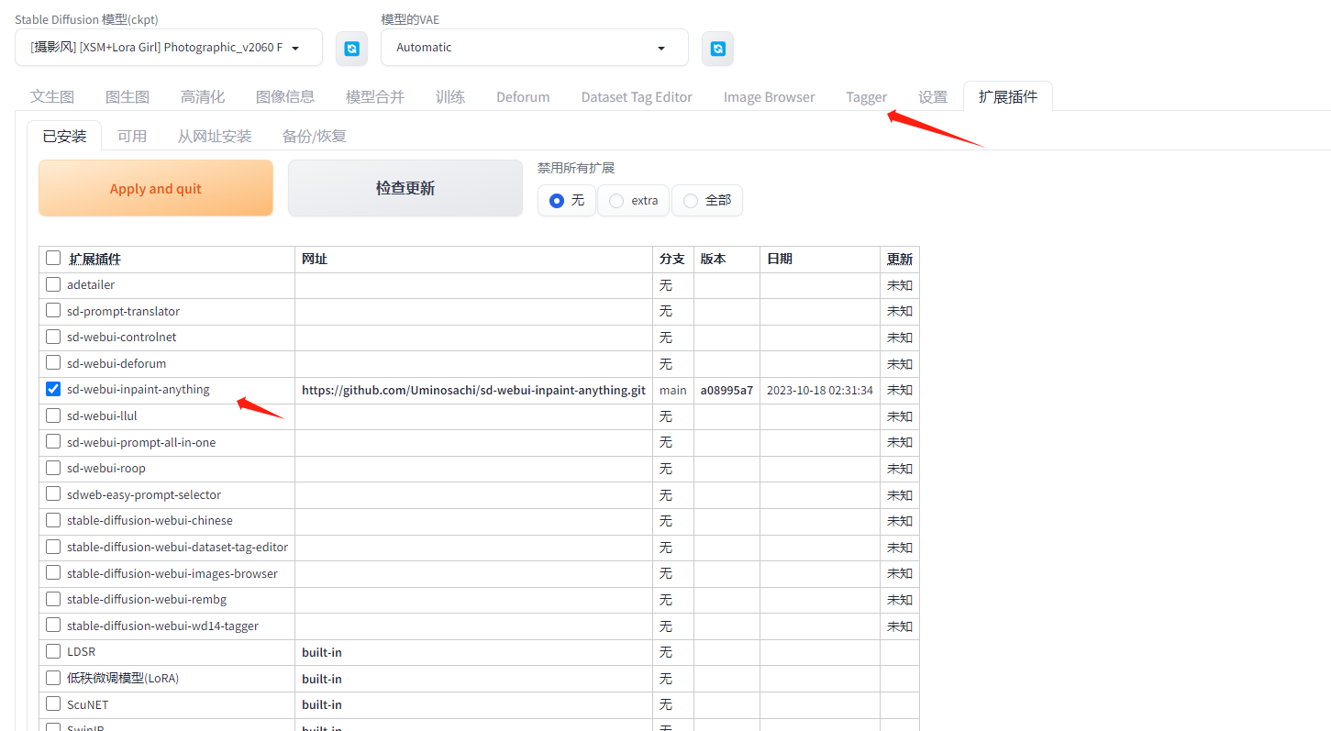Click the Apply and quit button
Screen dimensions: 1331x731
tap(156, 188)
